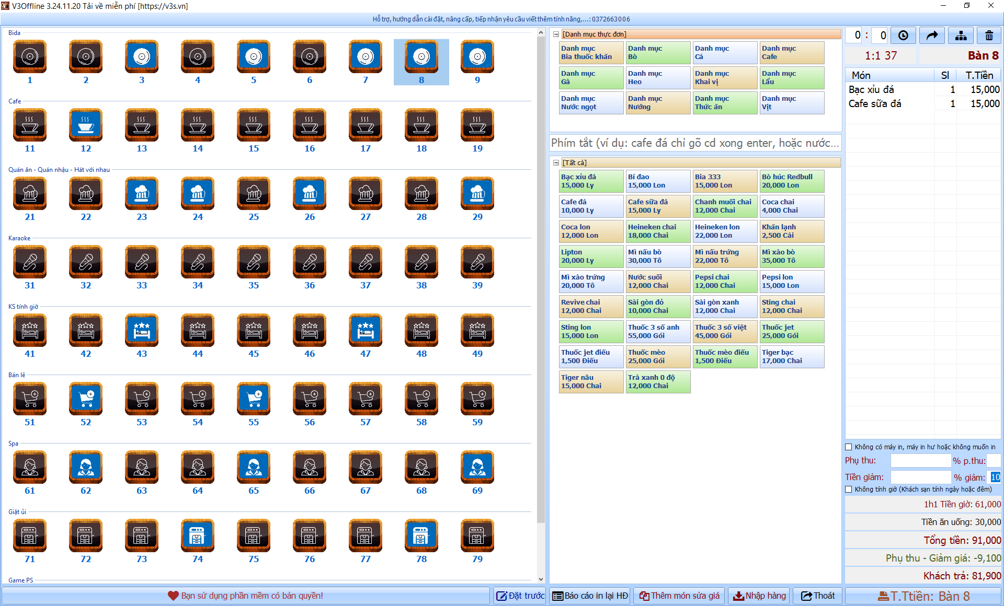
Task: Click the 'Nhập hàng' button
Action: click(x=759, y=596)
